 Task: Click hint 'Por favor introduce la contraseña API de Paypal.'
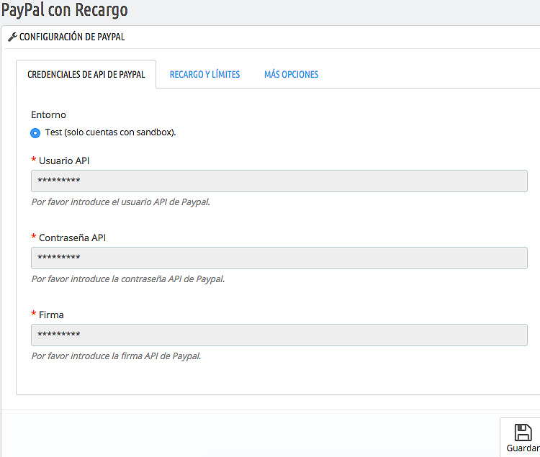point(128,279)
